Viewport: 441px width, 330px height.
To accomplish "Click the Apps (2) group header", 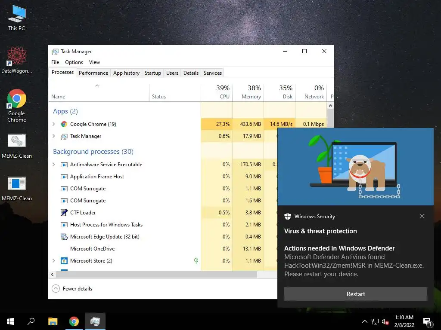I will [x=65, y=111].
